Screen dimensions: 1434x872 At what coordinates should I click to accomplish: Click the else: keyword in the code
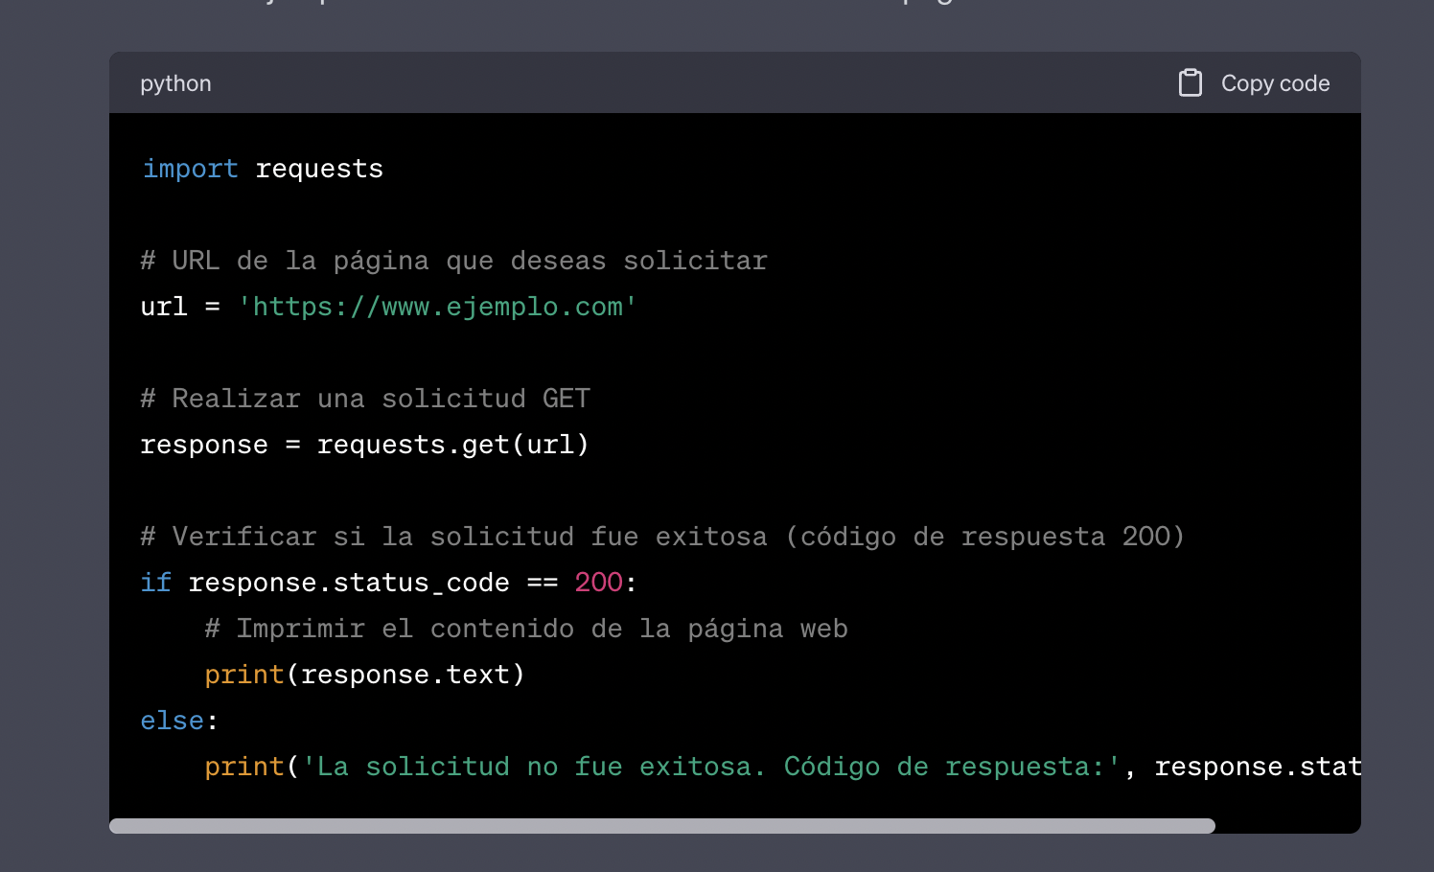point(176,720)
